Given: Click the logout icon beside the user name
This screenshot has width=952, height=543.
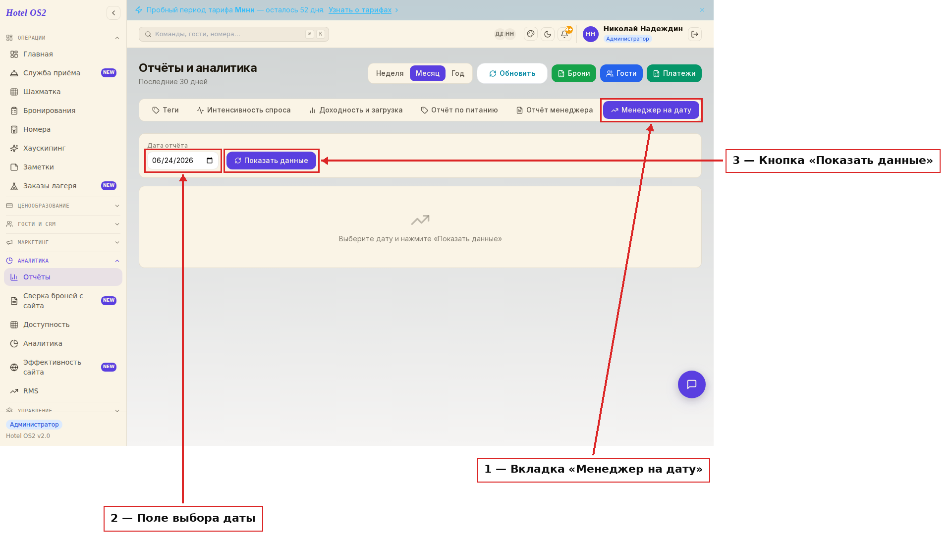Looking at the screenshot, I should pyautogui.click(x=695, y=34).
